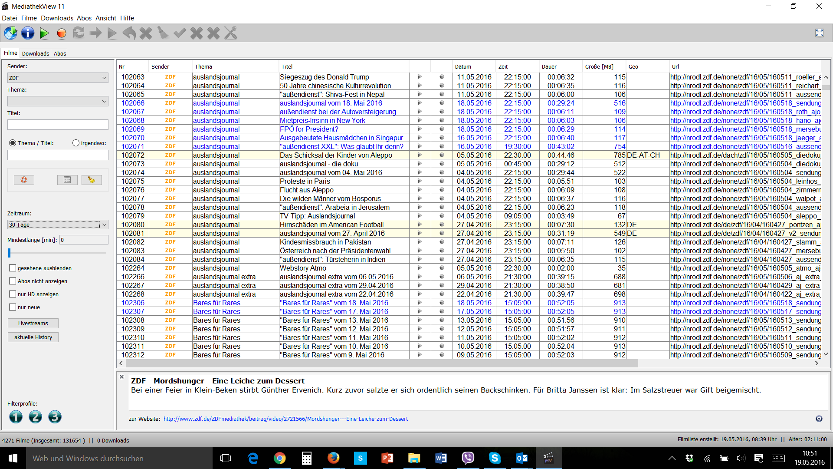Adjust the Mindestlänge slider handle
833x469 pixels.
click(x=10, y=253)
